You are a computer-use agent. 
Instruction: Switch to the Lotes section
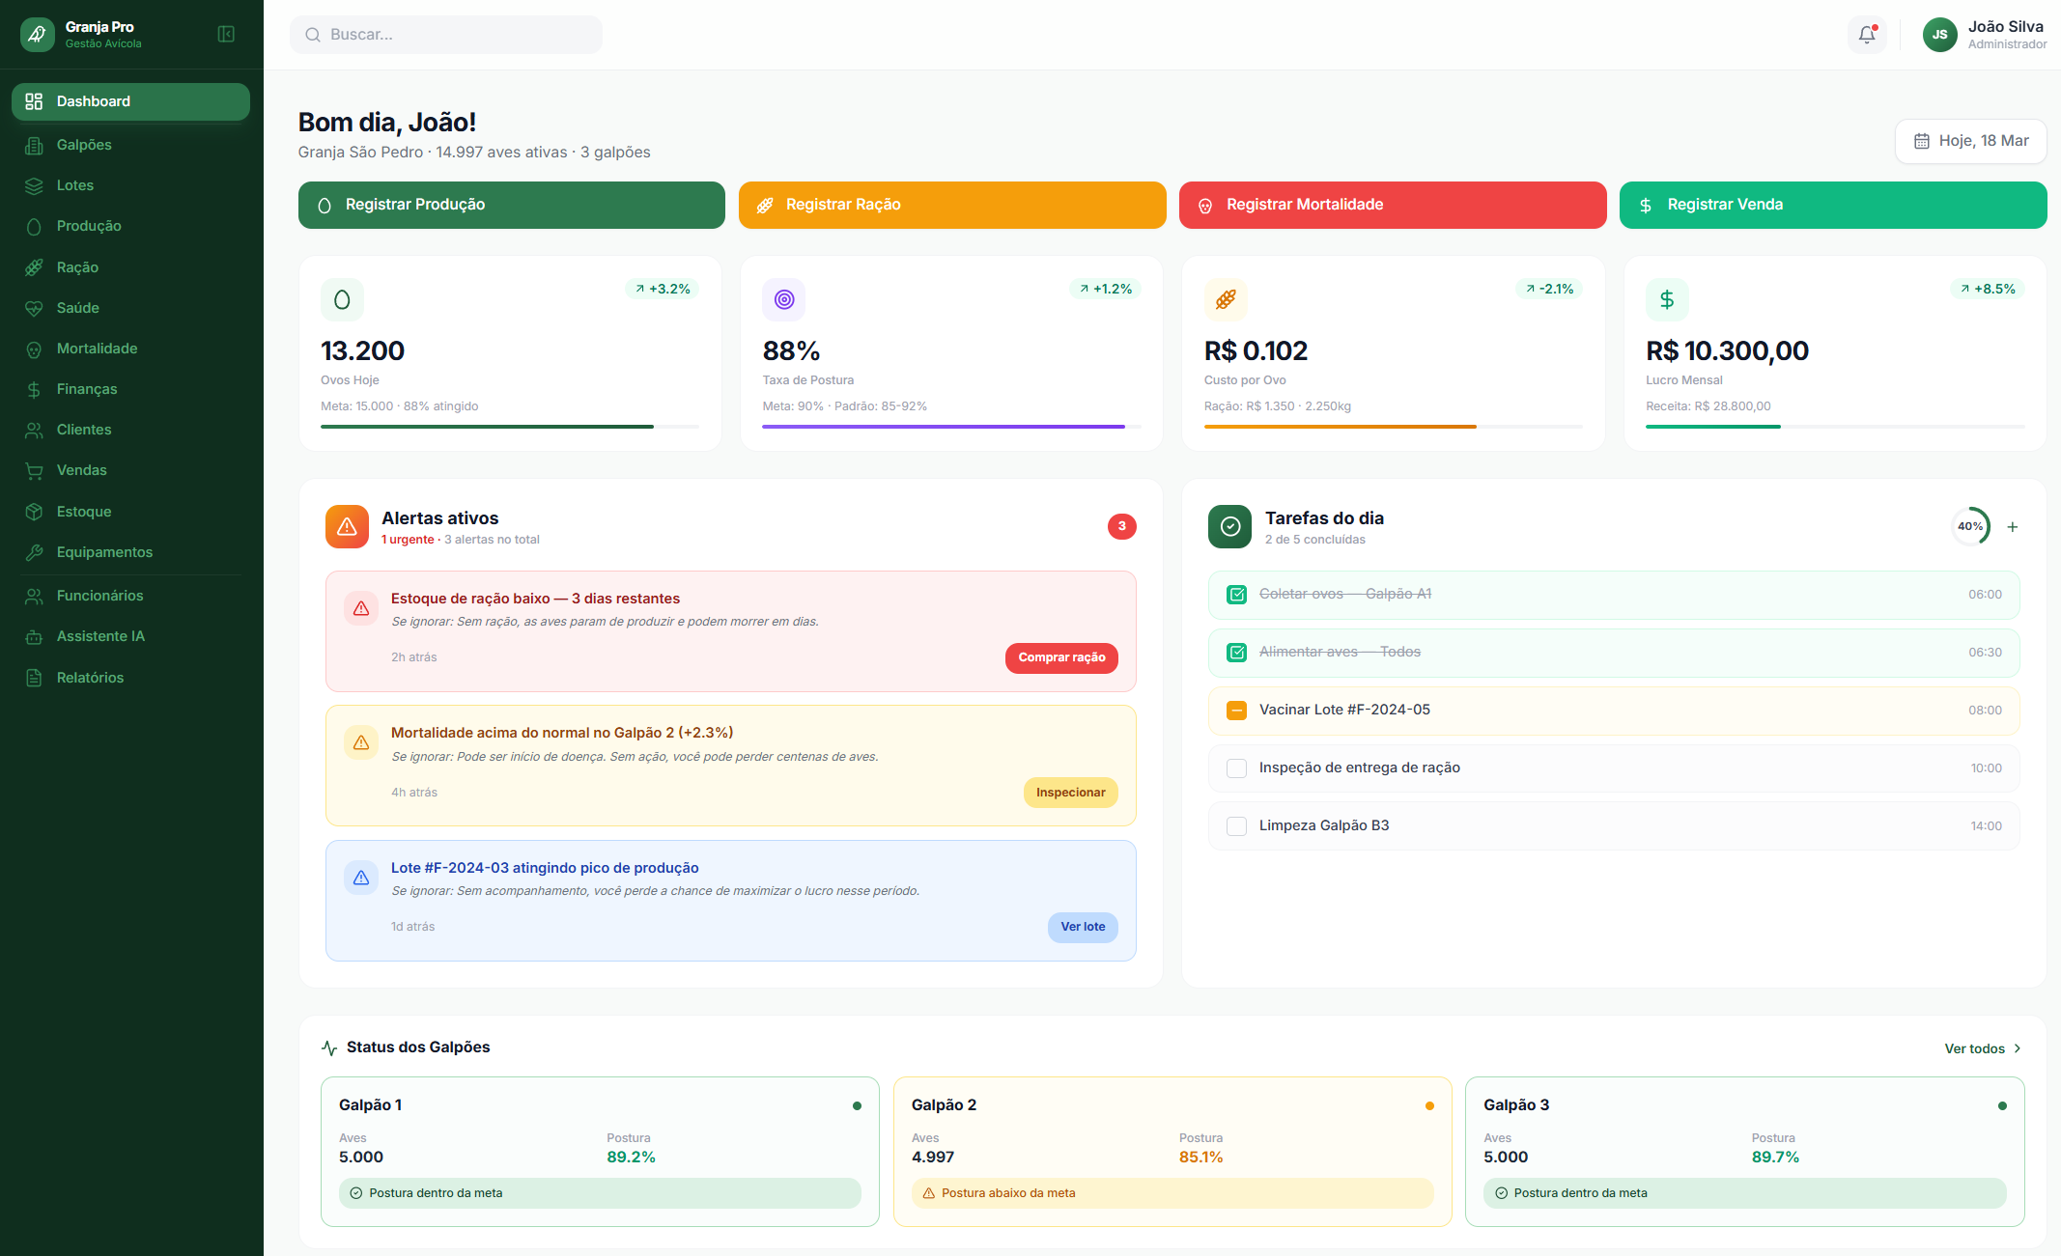(x=74, y=184)
